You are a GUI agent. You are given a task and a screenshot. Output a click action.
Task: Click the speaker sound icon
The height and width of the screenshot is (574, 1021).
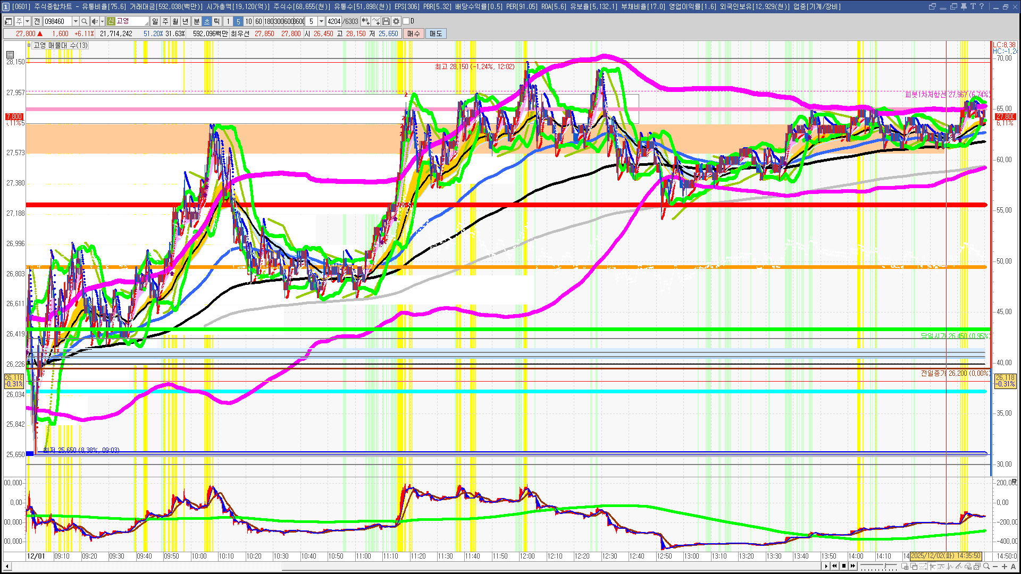click(94, 21)
